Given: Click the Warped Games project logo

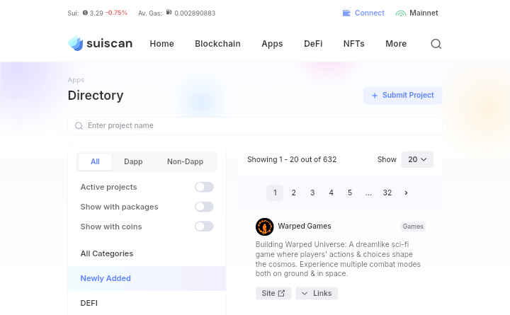Looking at the screenshot, I should [x=265, y=227].
